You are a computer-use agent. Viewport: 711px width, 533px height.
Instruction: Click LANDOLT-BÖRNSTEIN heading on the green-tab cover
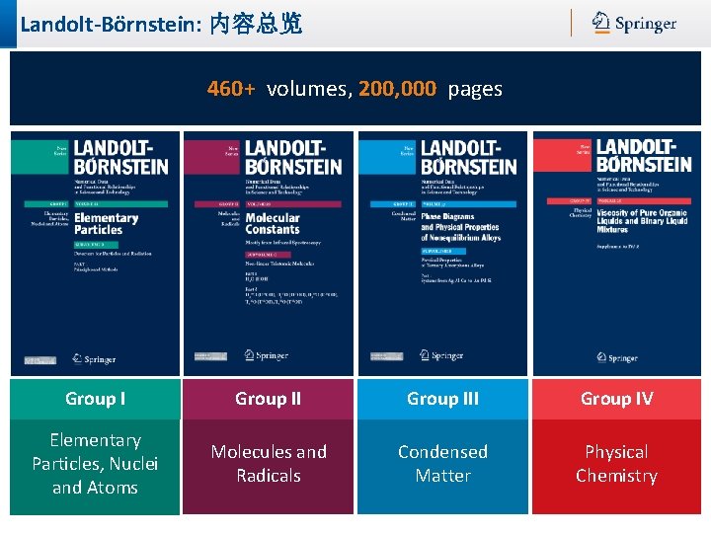click(x=121, y=157)
